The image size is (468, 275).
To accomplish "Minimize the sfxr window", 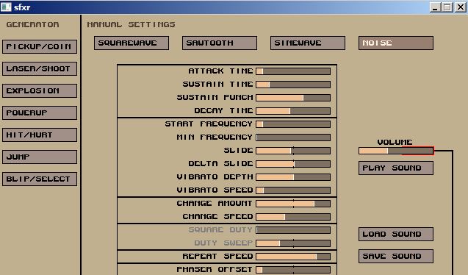I will (435, 7).
